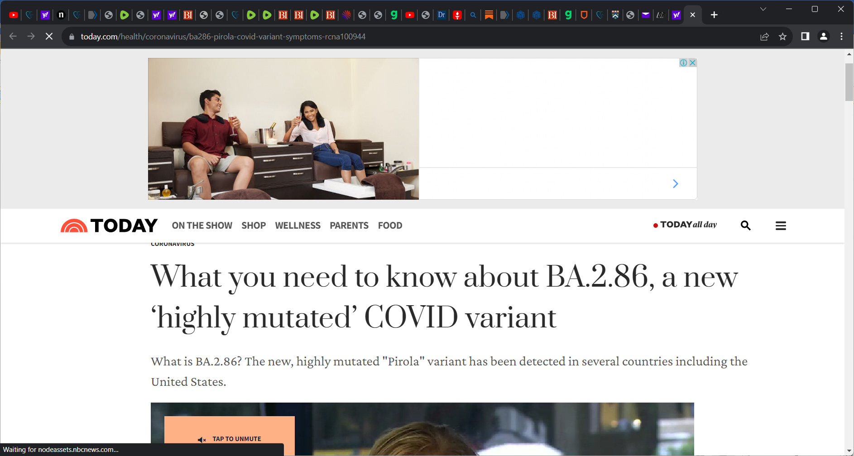Stop loading the page
This screenshot has width=854, height=456.
pos(49,36)
